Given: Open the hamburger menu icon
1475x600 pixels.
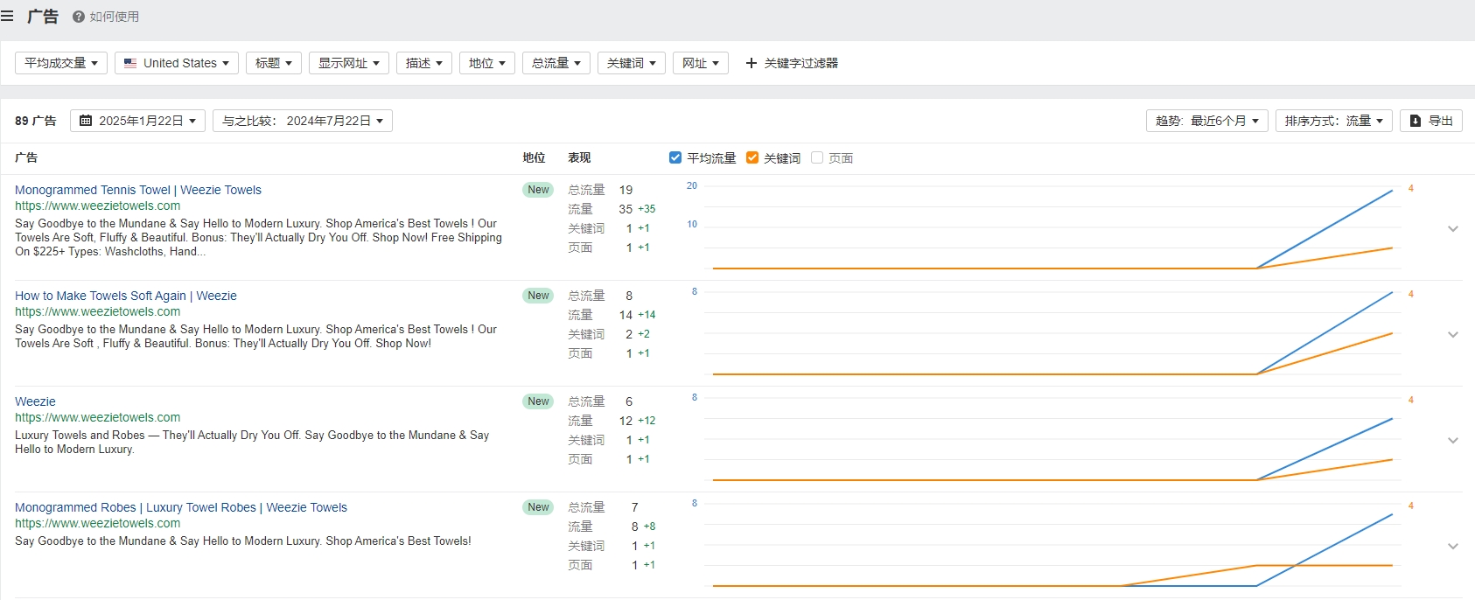Looking at the screenshot, I should click(x=7, y=16).
